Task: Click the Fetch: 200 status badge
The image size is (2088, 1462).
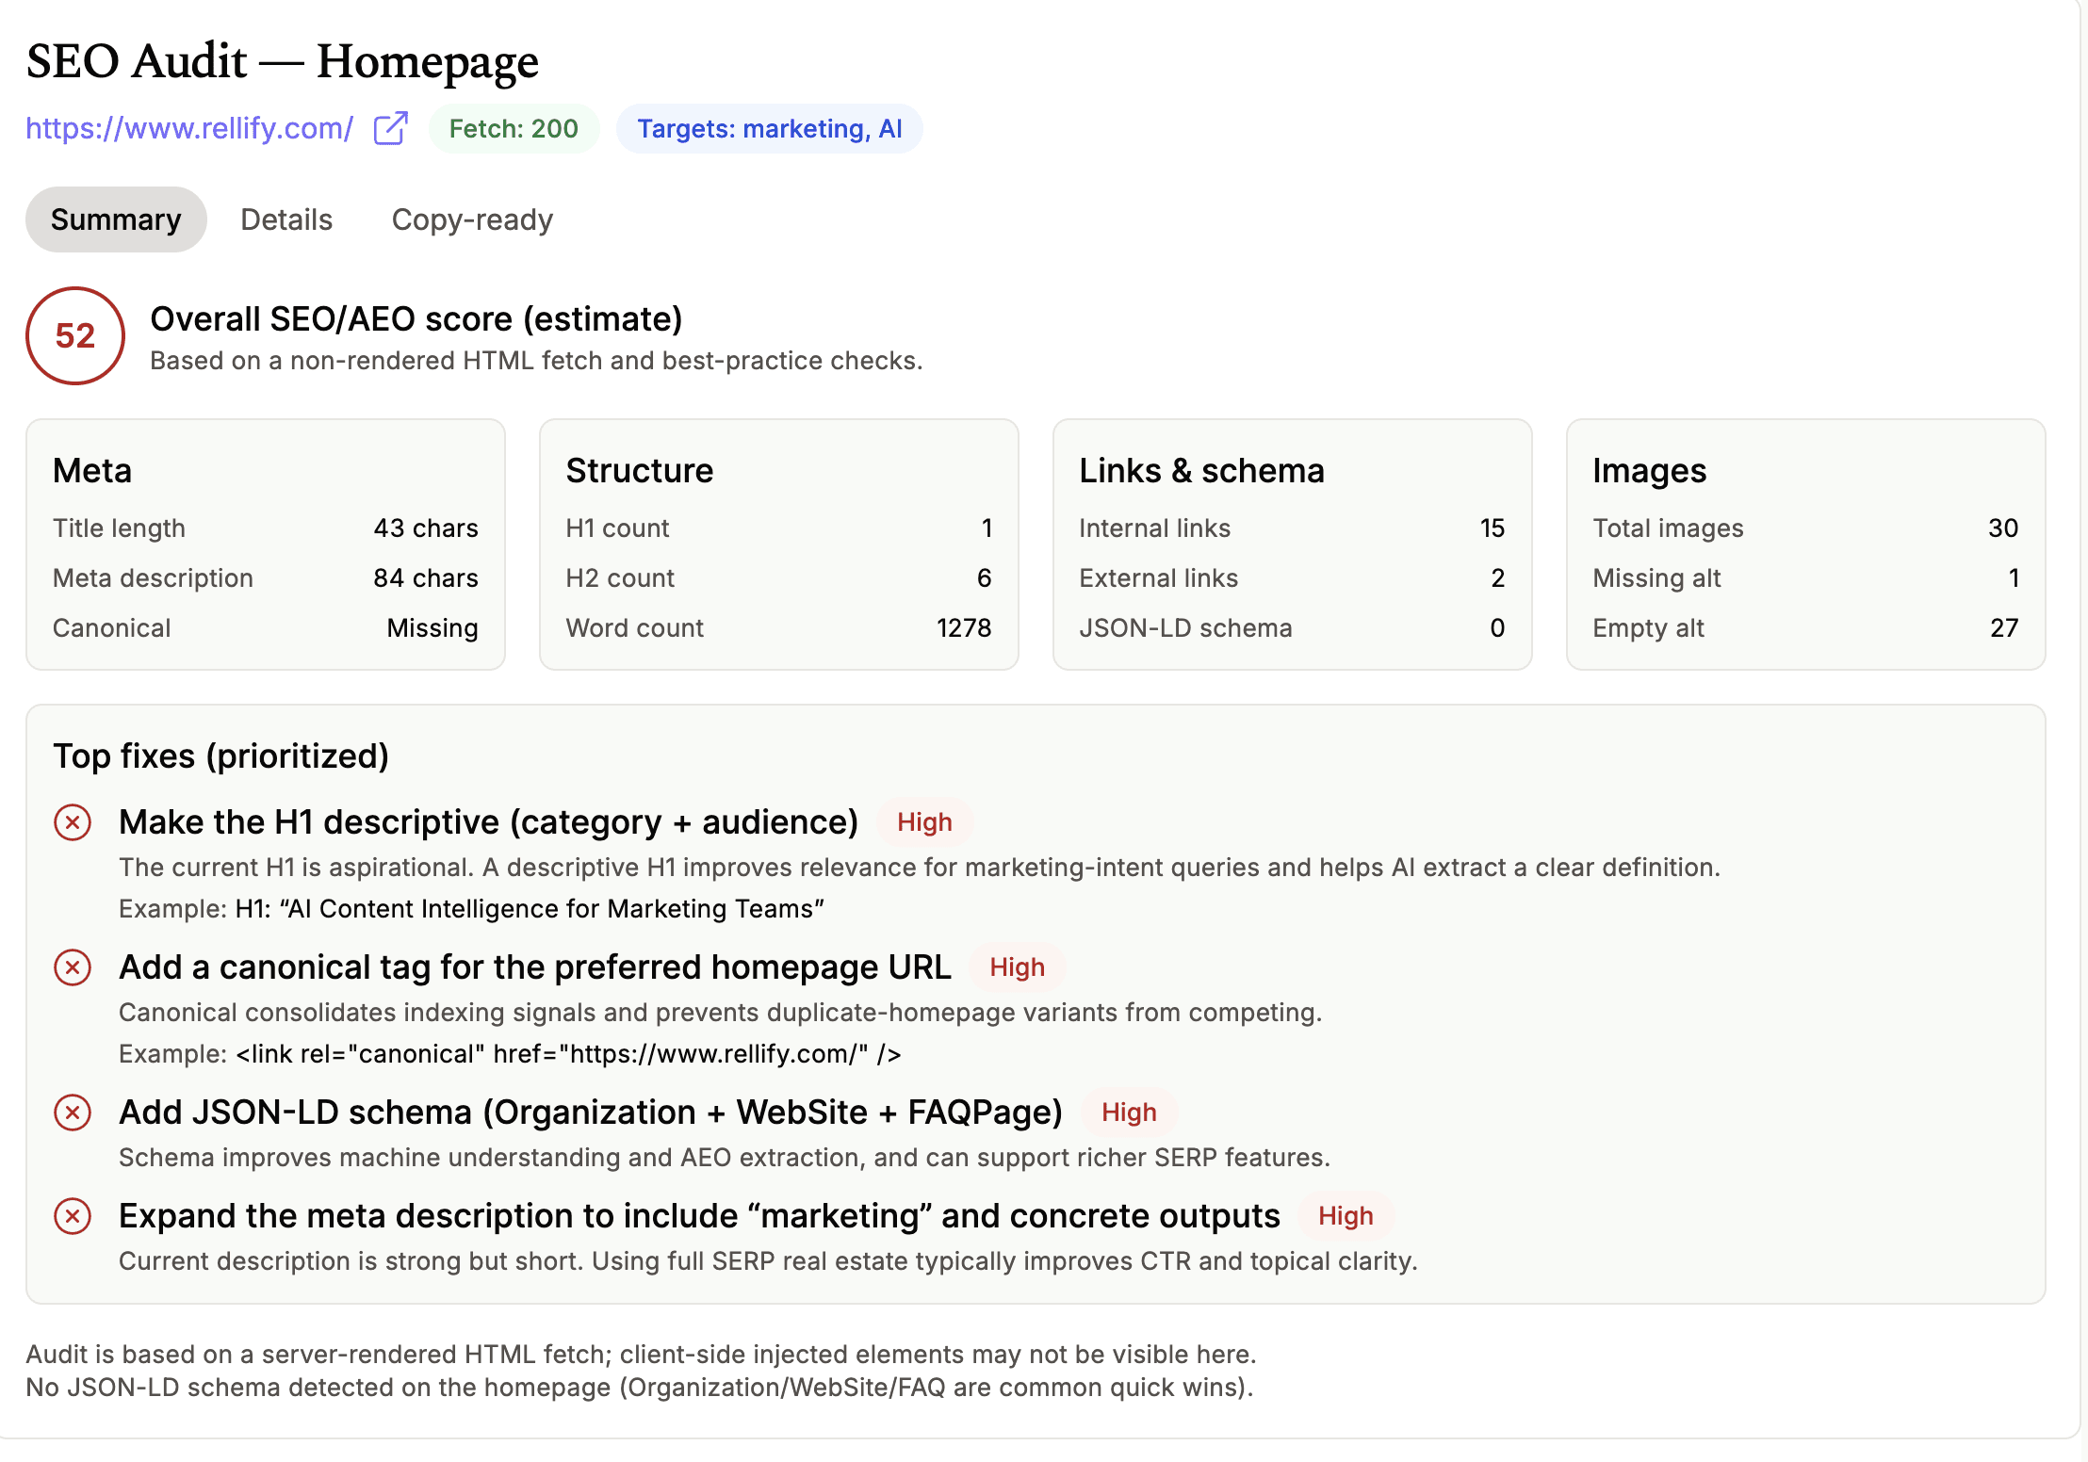Action: (514, 128)
